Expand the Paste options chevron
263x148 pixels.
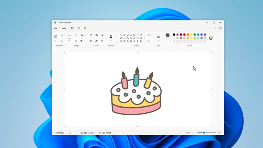56,41
